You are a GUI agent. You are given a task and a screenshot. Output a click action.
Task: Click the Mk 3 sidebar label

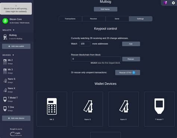pyautogui.click(x=10, y=69)
